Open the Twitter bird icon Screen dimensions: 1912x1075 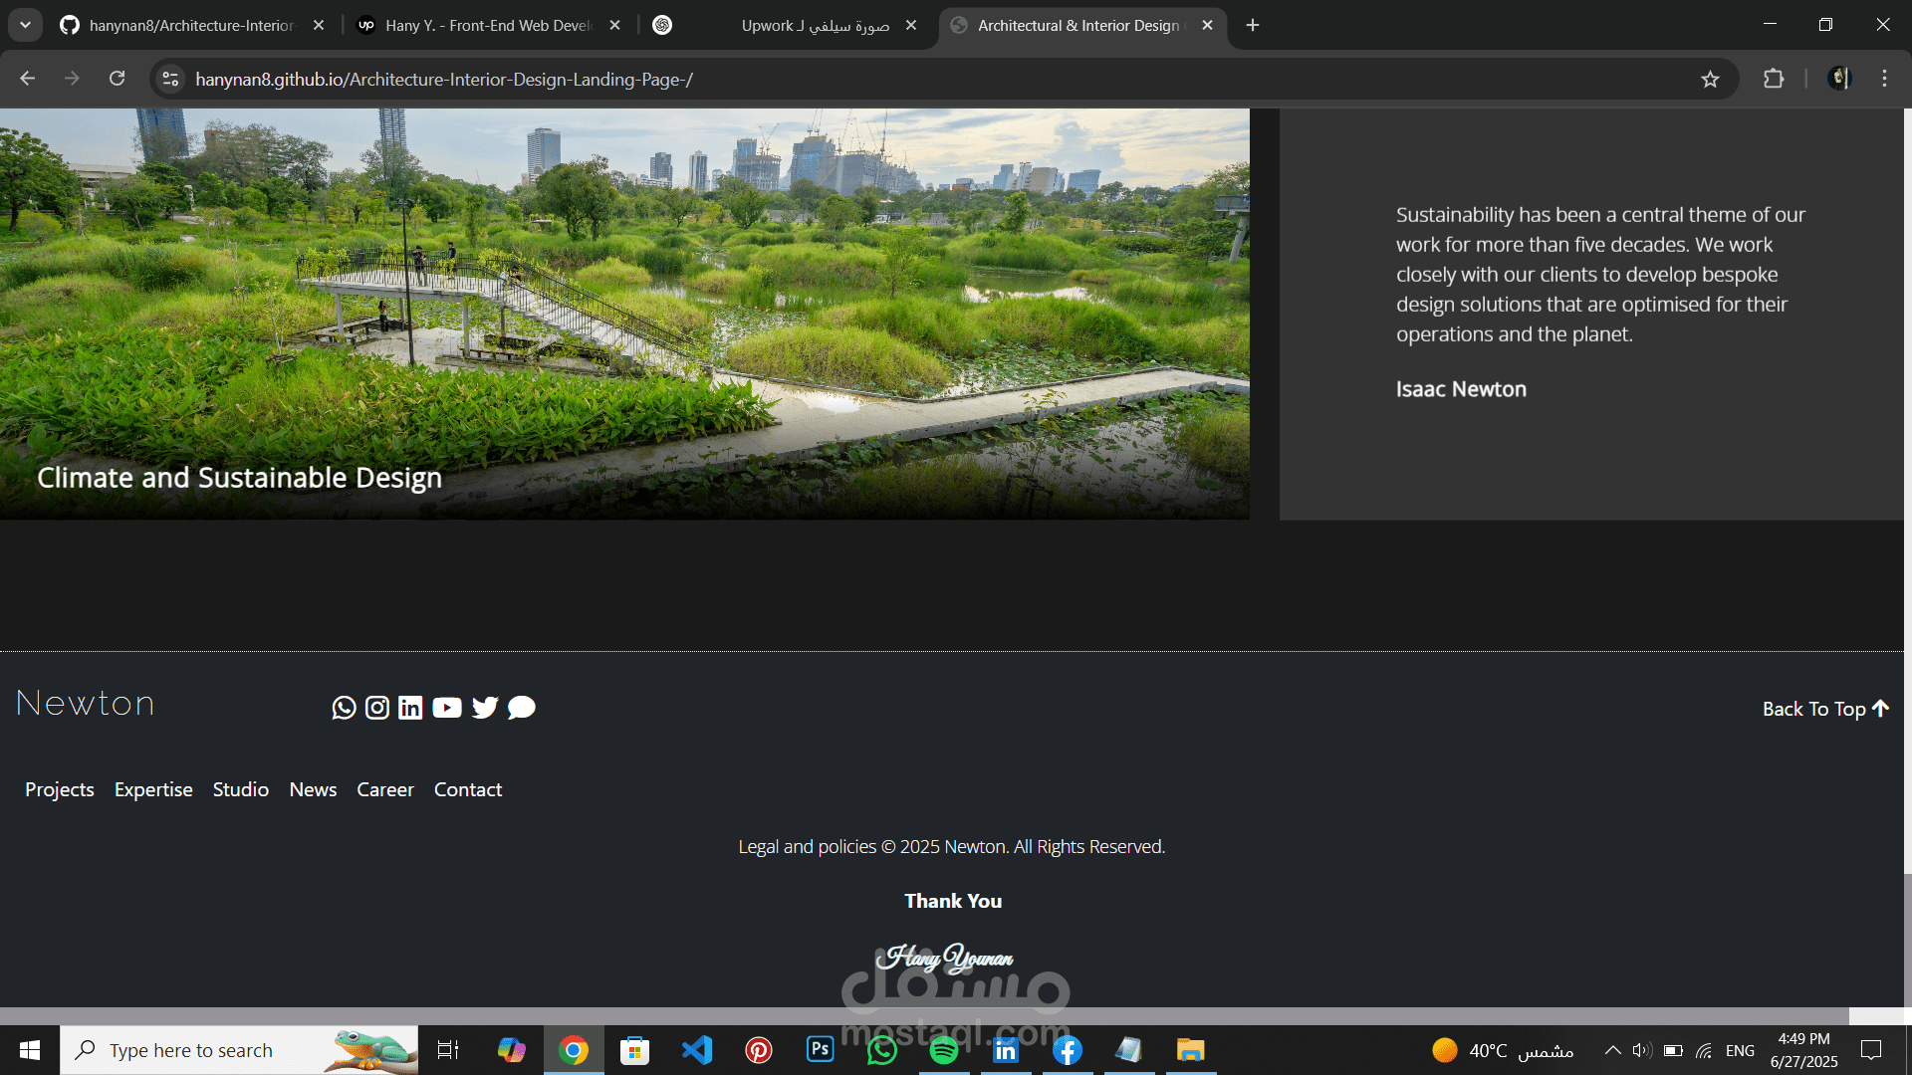tap(485, 708)
